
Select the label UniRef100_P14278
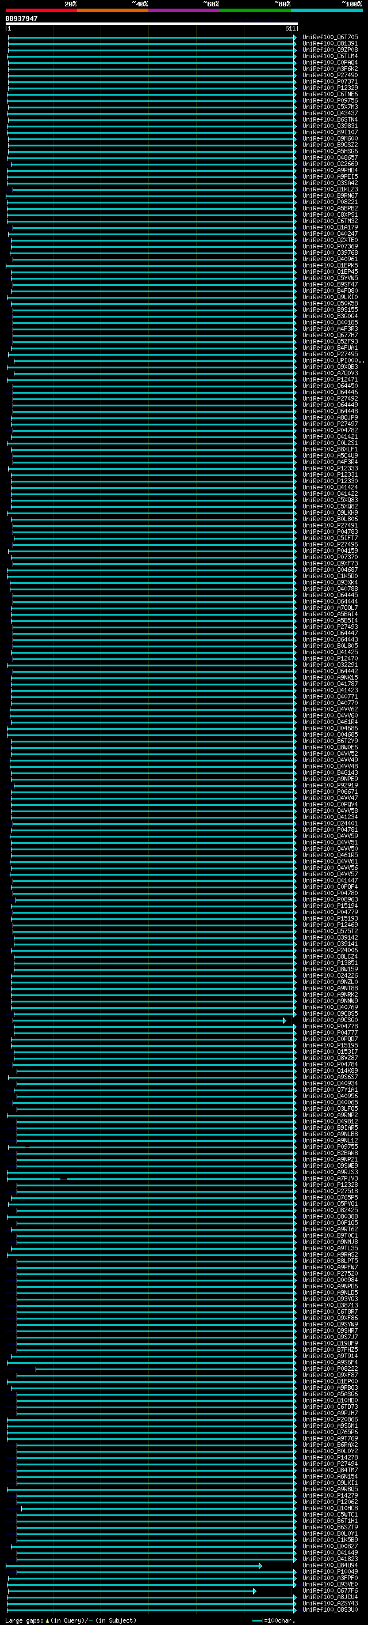pos(329,1457)
